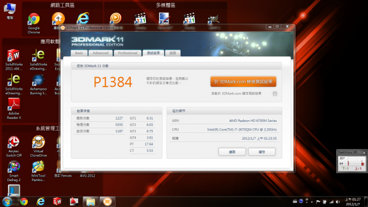Click the GT4 value 3.61
Image resolution: width=368 pixels, height=207 pixels.
coord(149,138)
